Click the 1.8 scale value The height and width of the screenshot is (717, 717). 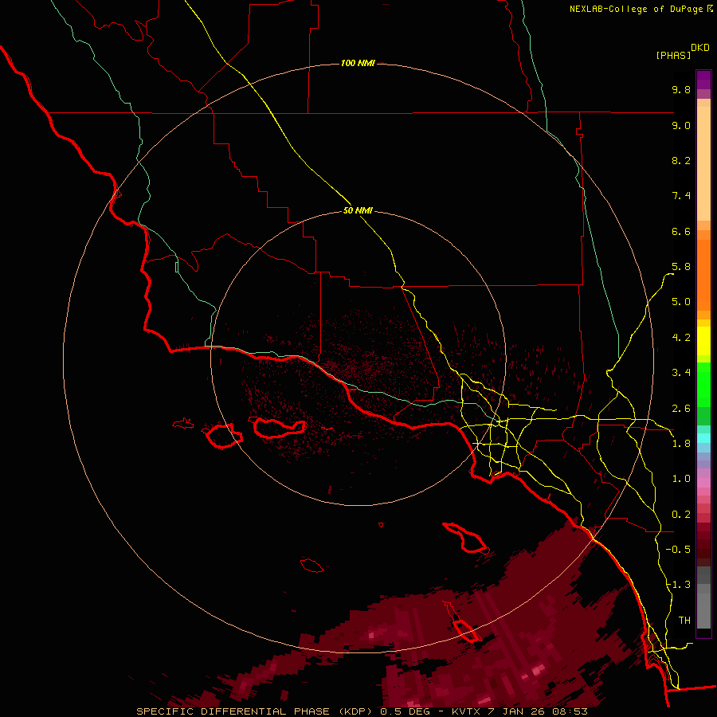click(681, 444)
